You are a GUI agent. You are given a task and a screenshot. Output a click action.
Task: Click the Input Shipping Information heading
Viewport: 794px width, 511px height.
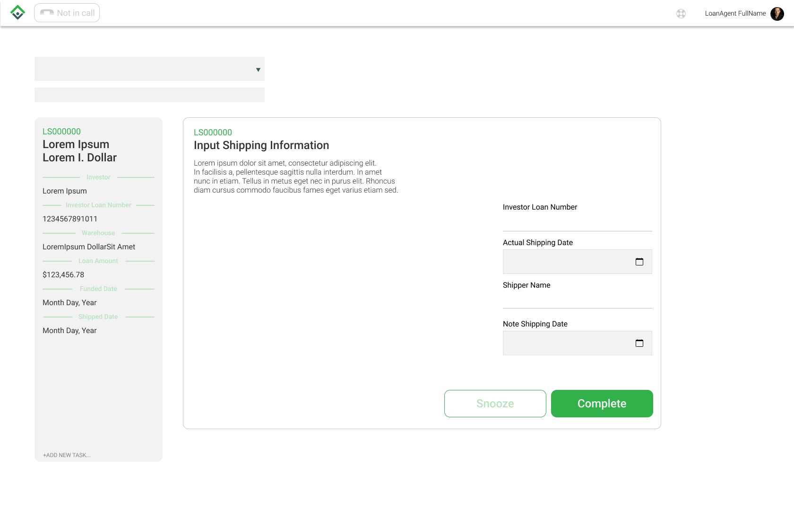tap(261, 145)
